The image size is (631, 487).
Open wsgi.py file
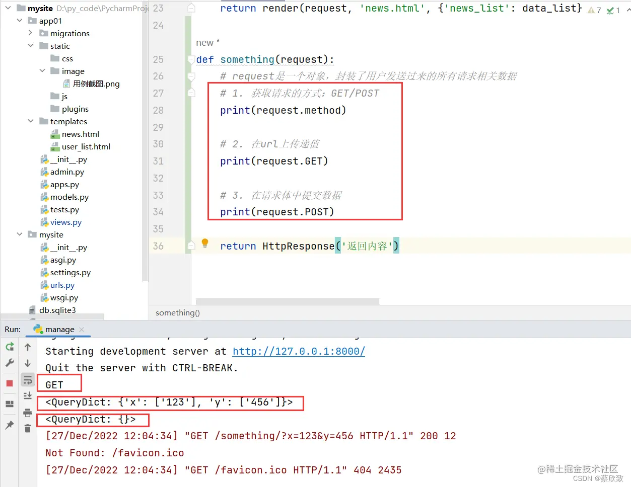pos(64,297)
